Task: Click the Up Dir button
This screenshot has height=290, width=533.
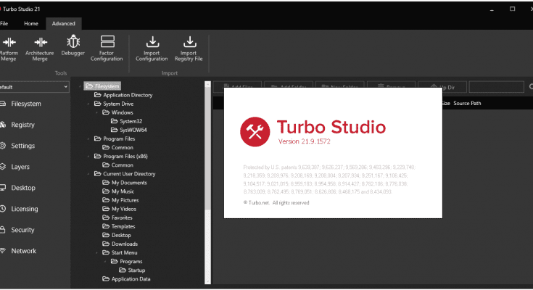Action: pos(443,88)
